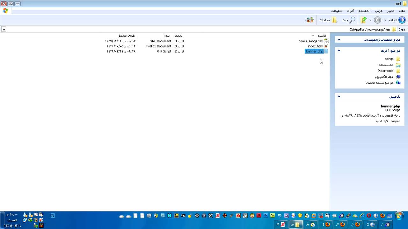Viewport: 408px width, 229px height.
Task: Launch Dreamweaver from quick launch bar
Action: click(273, 216)
